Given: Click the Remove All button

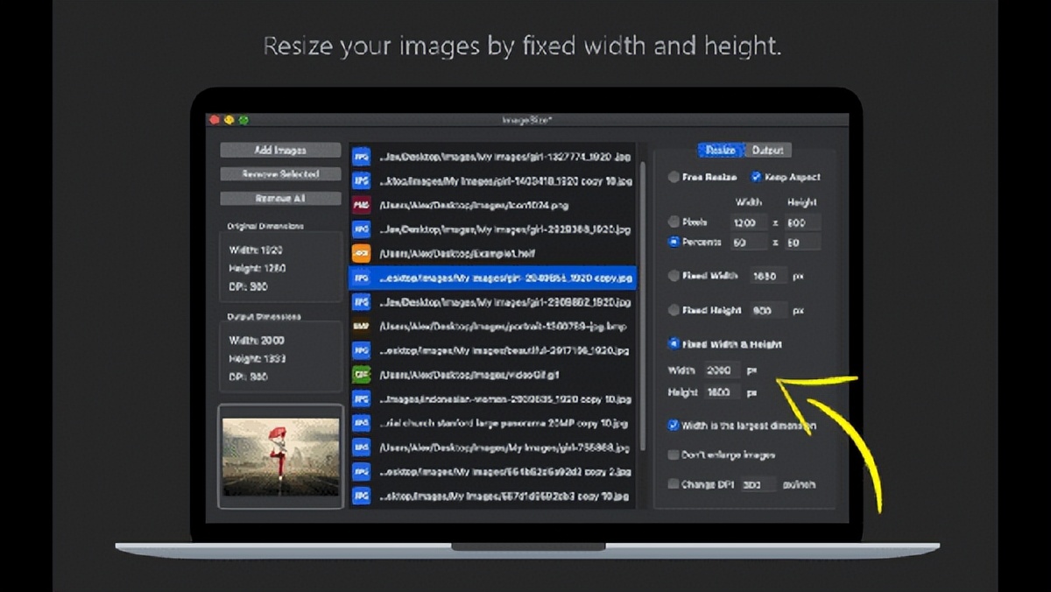Looking at the screenshot, I should pyautogui.click(x=280, y=199).
